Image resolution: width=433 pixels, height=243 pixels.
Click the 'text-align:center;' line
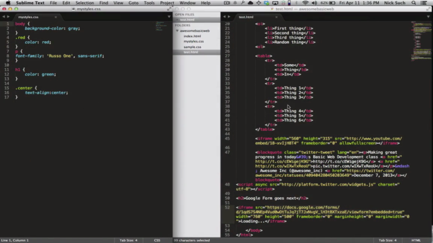47,93
